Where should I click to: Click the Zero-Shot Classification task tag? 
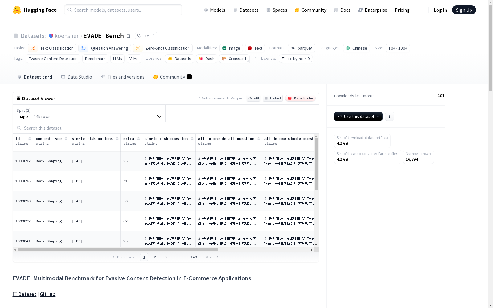pyautogui.click(x=163, y=48)
